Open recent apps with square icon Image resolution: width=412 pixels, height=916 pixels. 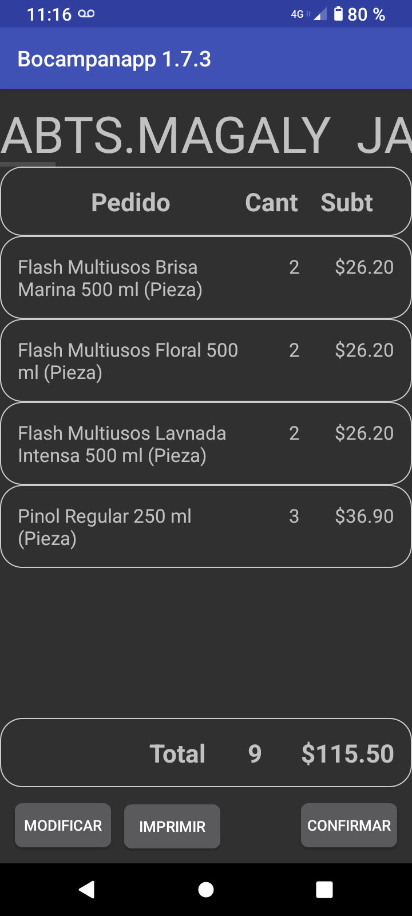coord(324,889)
